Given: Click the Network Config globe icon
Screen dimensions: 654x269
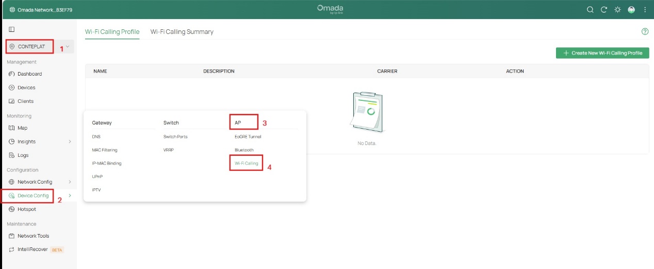Looking at the screenshot, I should (12, 182).
